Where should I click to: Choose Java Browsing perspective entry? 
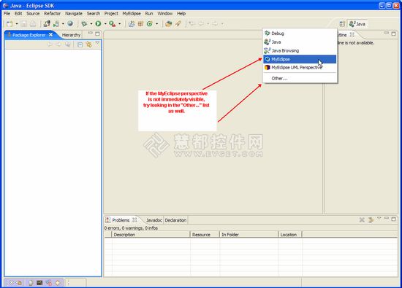pyautogui.click(x=300, y=50)
